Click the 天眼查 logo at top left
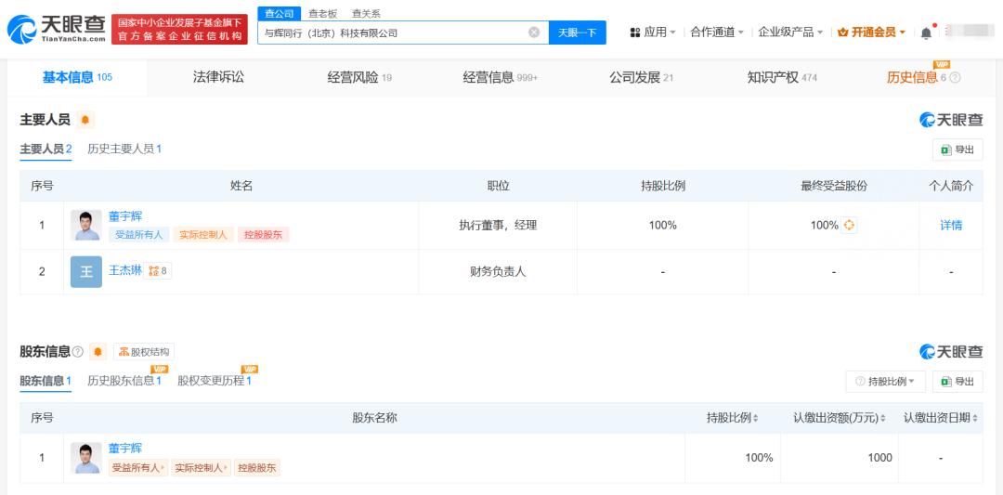Viewport: 1003px width, 495px height. (x=54, y=29)
